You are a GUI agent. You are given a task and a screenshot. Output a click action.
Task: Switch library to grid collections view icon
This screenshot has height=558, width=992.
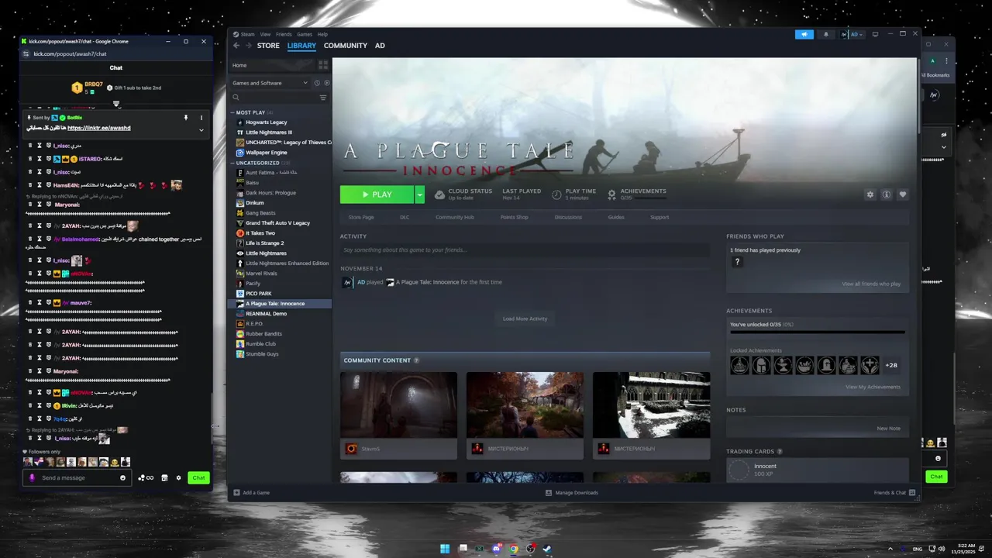[323, 65]
